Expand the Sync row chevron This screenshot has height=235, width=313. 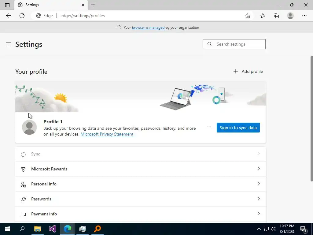(259, 154)
